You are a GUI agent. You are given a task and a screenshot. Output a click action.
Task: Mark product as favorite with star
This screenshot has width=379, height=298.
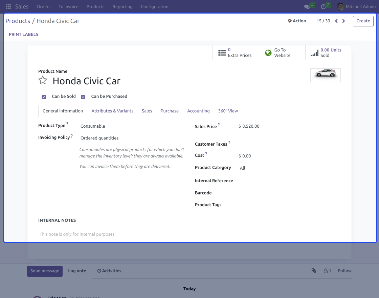pos(43,80)
